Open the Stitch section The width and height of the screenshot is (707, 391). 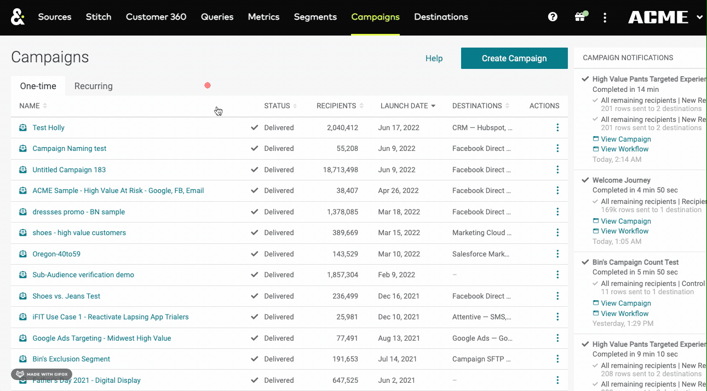[99, 17]
